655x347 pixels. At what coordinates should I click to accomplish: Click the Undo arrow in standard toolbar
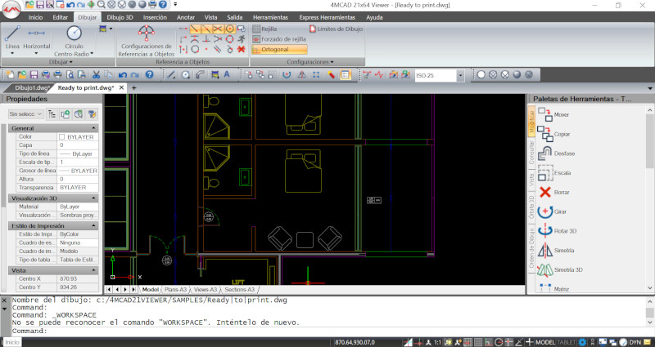[122, 75]
